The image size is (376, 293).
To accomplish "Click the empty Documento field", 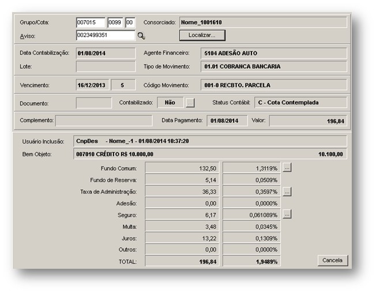I will [x=94, y=103].
